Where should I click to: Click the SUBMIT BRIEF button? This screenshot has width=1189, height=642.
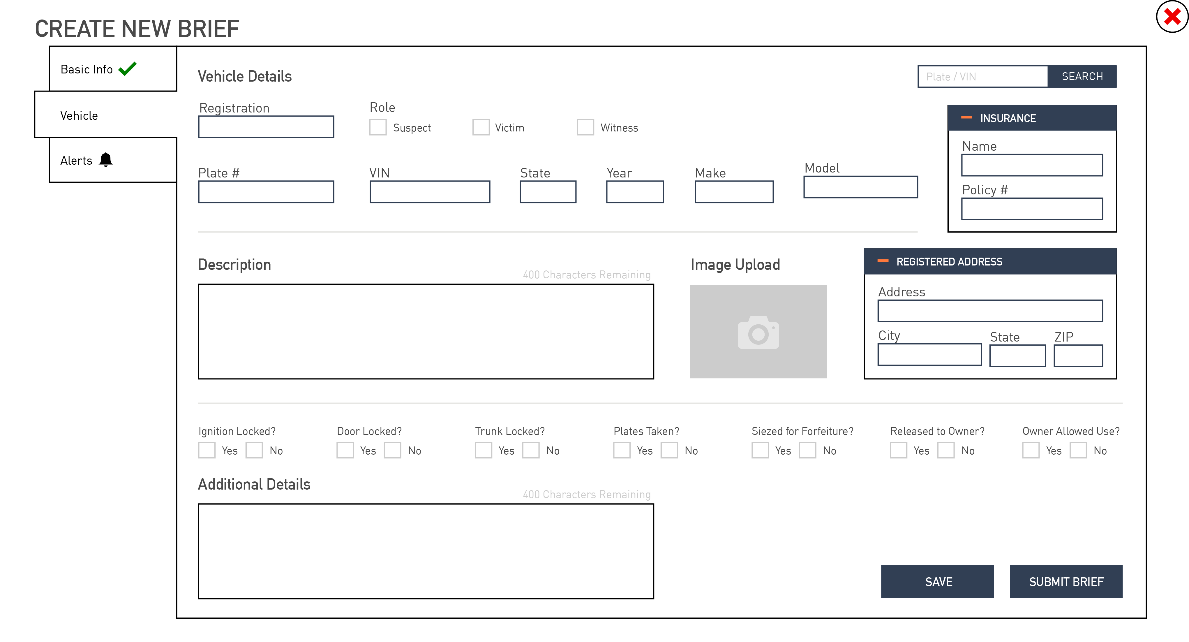(x=1066, y=581)
